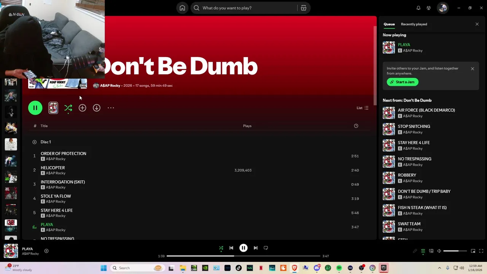Mute the Spotify volume speaker icon

coord(439,251)
